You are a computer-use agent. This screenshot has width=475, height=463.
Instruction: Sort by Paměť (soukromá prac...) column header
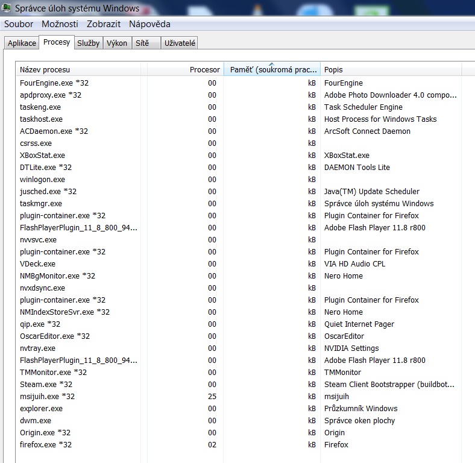coord(272,70)
